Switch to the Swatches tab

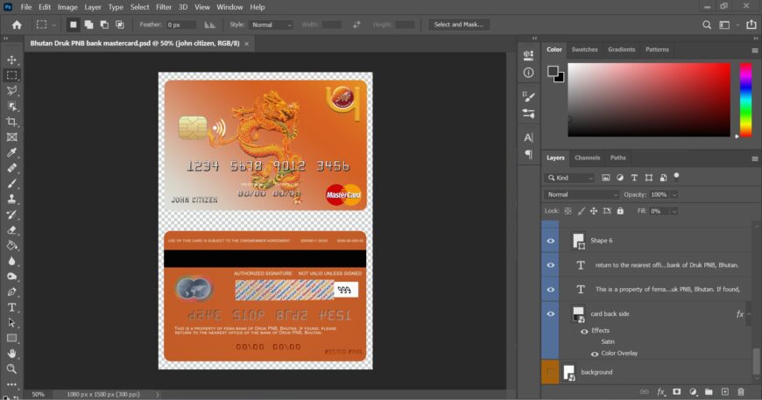(584, 50)
